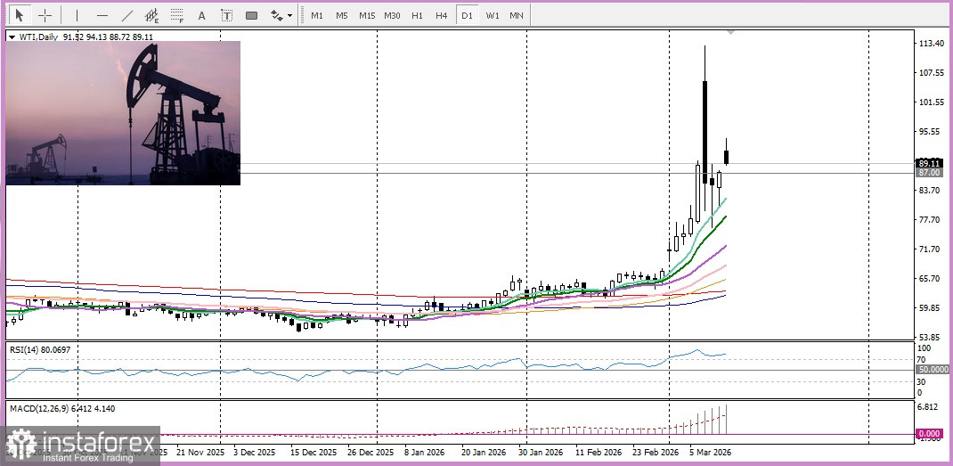This screenshot has width=953, height=466.
Task: Select the trendline drawing tool
Action: (x=126, y=15)
